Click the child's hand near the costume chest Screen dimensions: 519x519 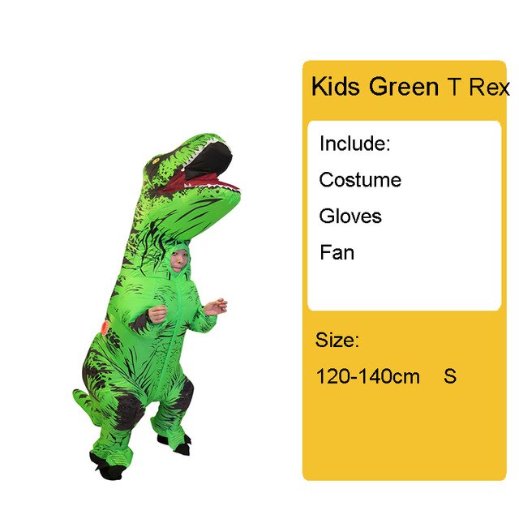pos(157,314)
